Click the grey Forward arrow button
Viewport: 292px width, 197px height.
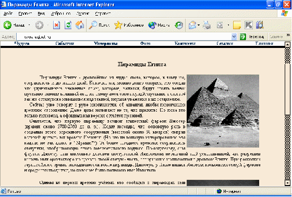click(39, 25)
